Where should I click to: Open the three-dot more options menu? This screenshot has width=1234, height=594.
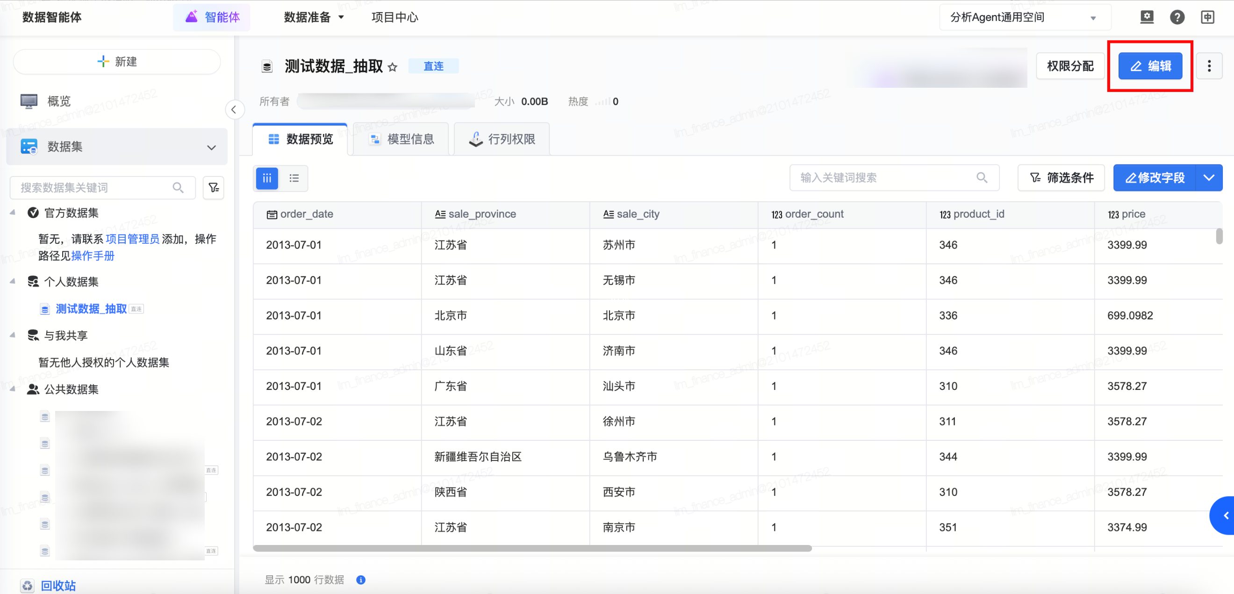pos(1209,66)
